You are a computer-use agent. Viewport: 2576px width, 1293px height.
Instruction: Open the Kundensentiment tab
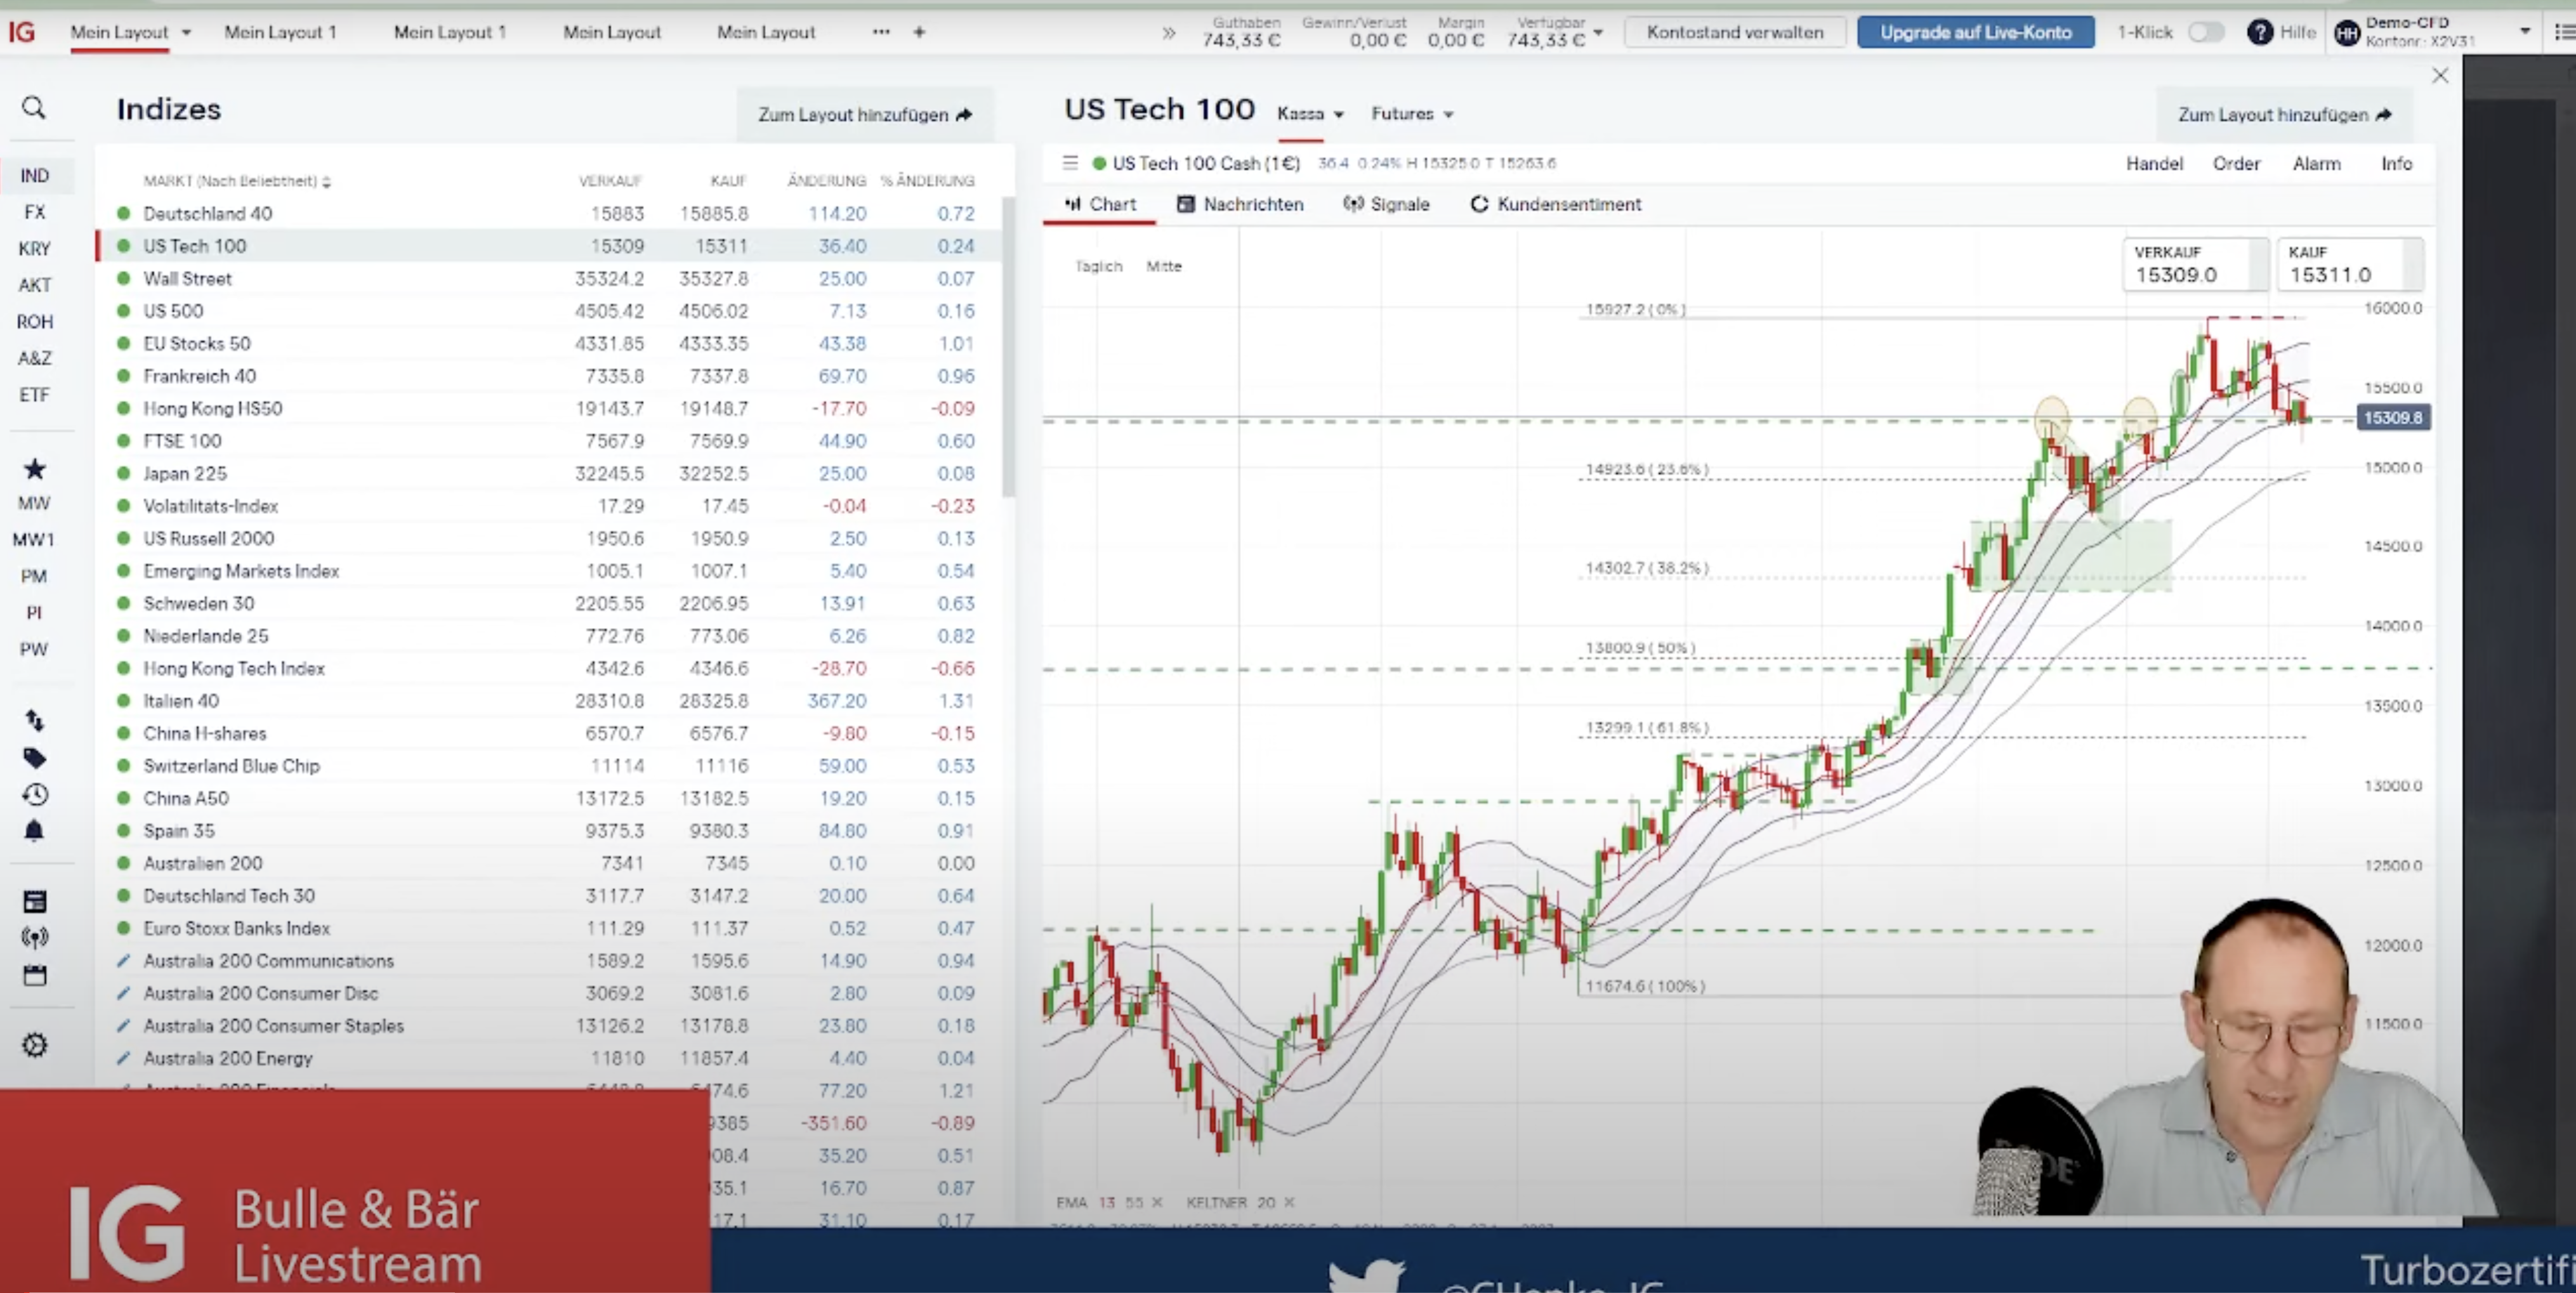coord(1555,204)
